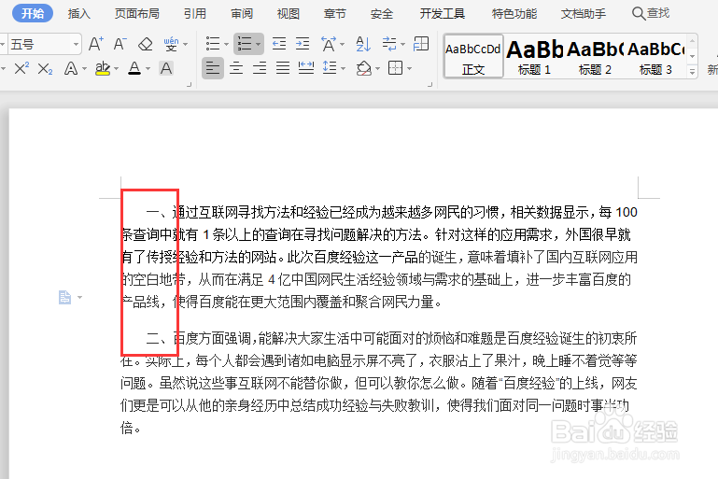The height and width of the screenshot is (479, 718).
Task: Click the Chinese layout icon
Action: 329,44
